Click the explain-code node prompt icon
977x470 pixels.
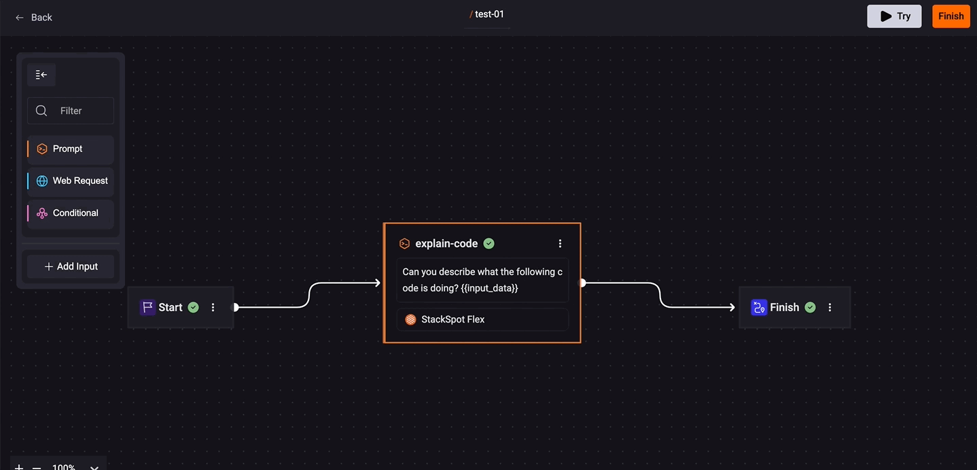pyautogui.click(x=404, y=244)
